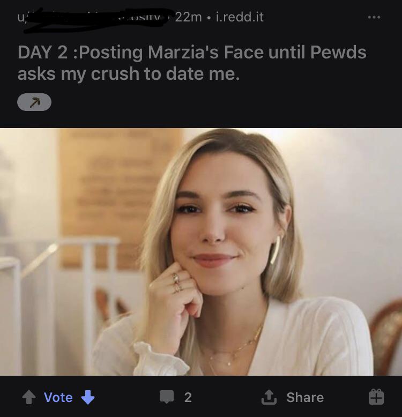Tap the share upload arrow icon
Image resolution: width=402 pixels, height=417 pixels.
tap(268, 397)
